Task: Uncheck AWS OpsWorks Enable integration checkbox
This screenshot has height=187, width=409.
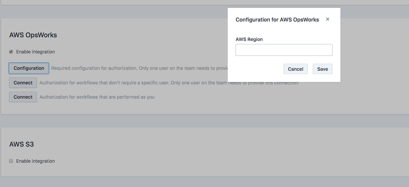Action: [11, 52]
